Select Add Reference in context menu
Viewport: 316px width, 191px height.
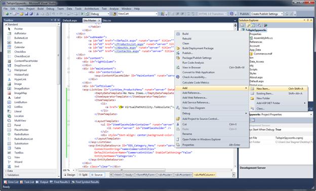click(212, 93)
